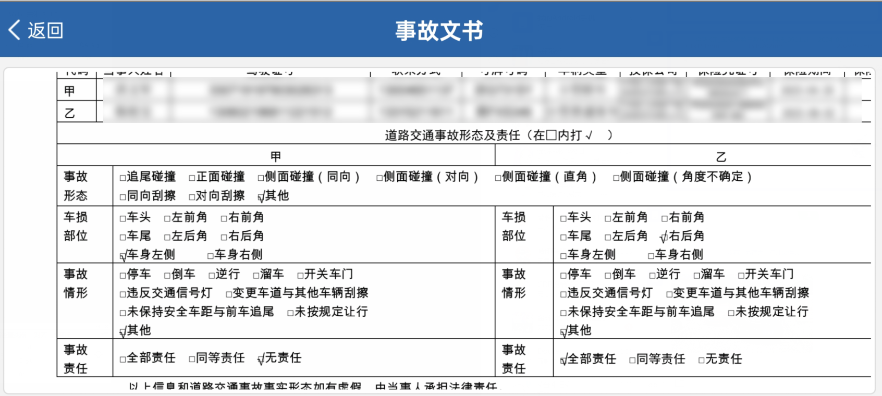
Task: Check the 同向刮擦 option
Action: (123, 197)
